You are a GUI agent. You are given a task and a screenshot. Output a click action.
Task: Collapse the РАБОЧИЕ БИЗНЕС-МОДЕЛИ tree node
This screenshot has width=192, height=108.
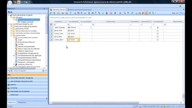coord(9,15)
